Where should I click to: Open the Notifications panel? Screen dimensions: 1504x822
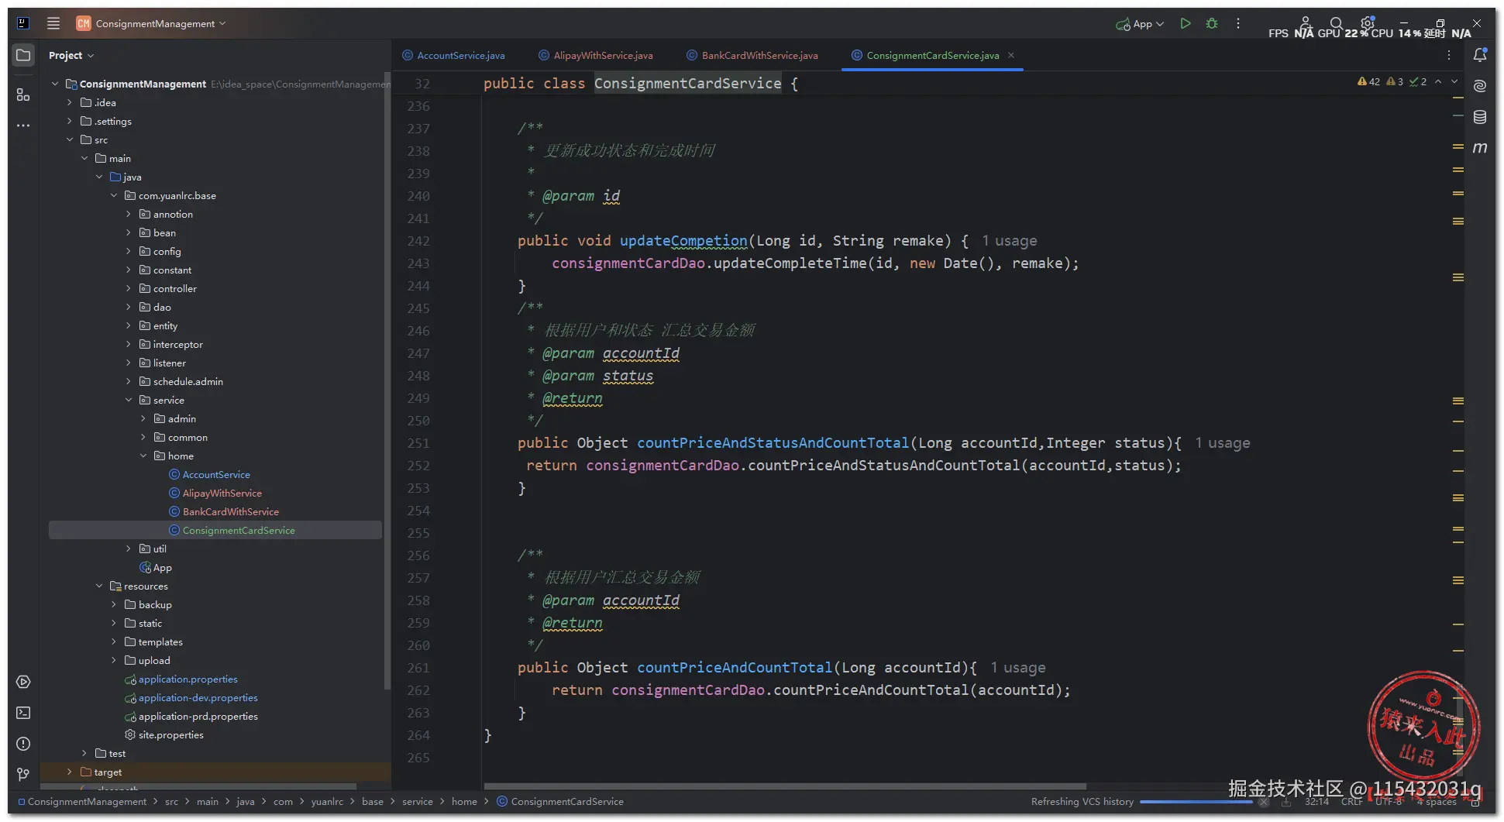tap(1480, 55)
